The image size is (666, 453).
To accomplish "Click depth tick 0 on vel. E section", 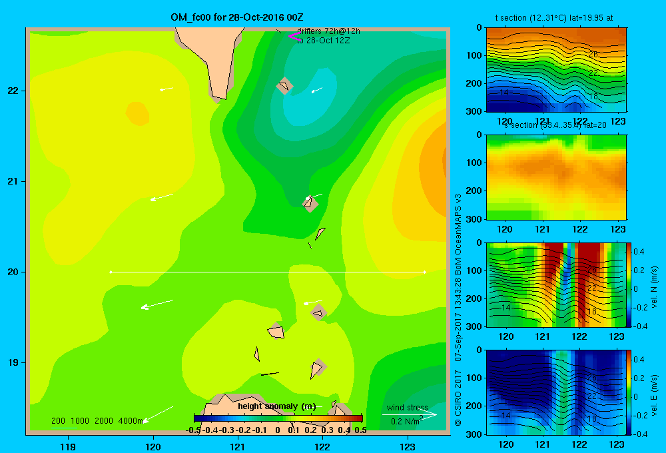I will click(479, 350).
